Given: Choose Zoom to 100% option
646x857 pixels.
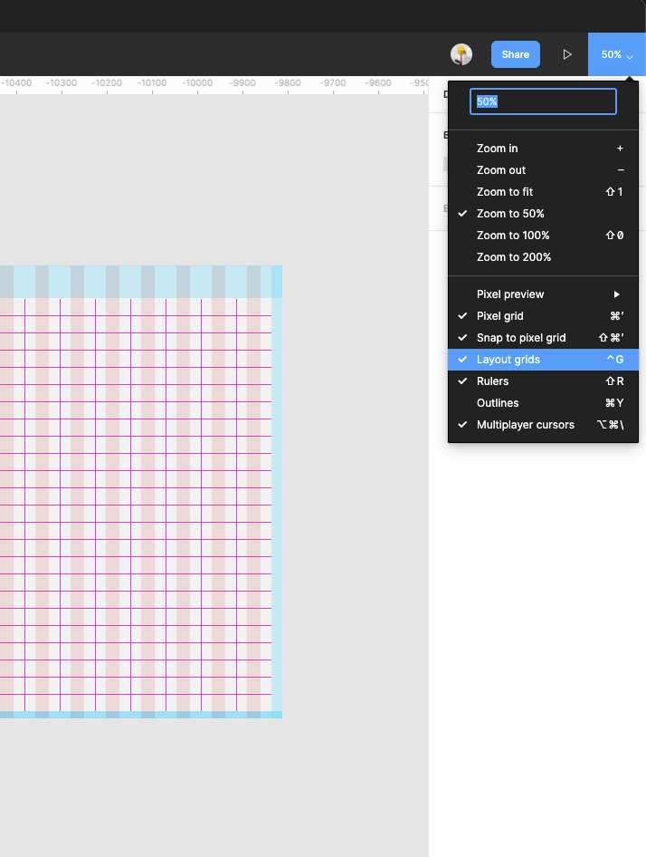Looking at the screenshot, I should point(513,236).
